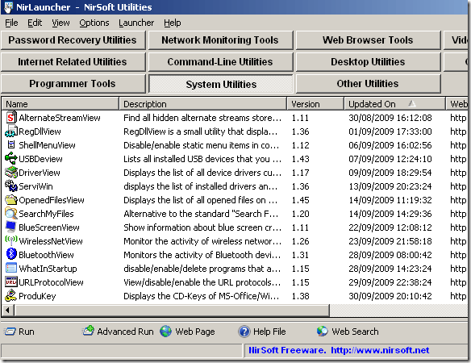
Task: Switch to Programmer Tools category
Action: point(73,84)
